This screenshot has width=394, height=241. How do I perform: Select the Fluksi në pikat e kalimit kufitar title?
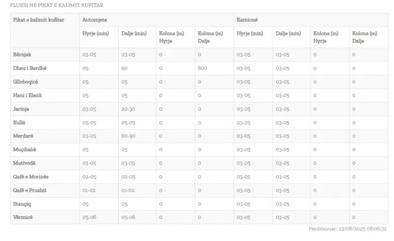pyautogui.click(x=57, y=5)
